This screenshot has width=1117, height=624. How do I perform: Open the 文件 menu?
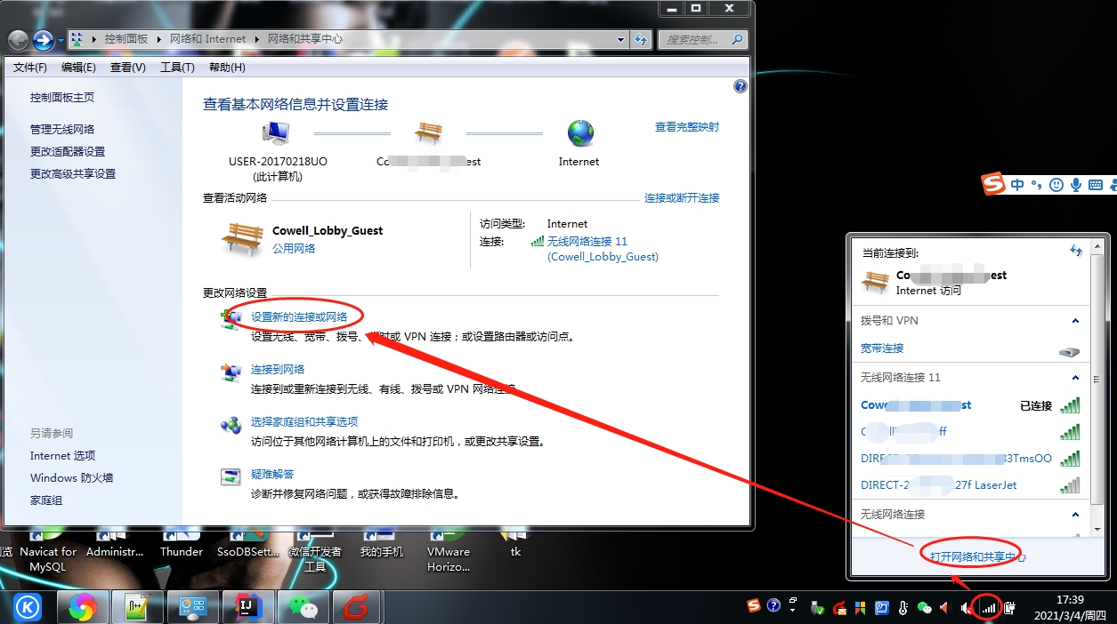coord(28,67)
